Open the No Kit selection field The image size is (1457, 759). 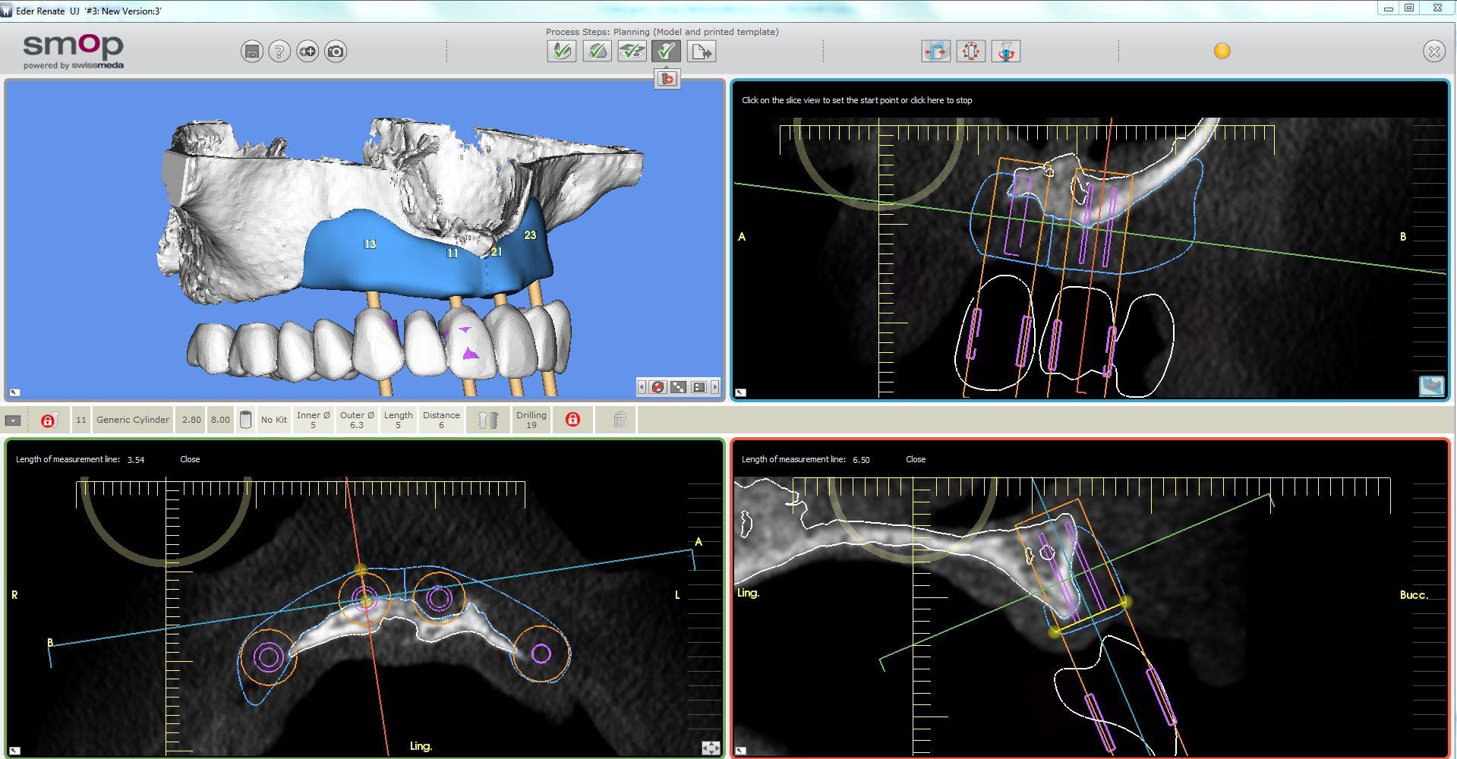click(274, 420)
